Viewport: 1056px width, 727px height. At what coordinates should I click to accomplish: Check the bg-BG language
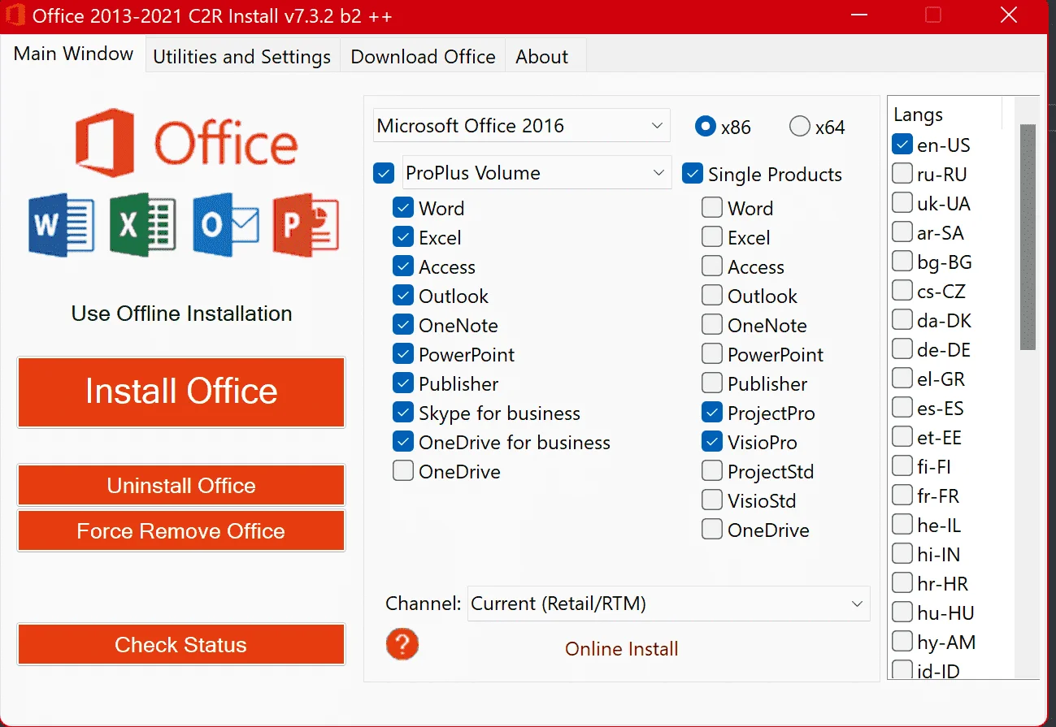[x=902, y=262]
